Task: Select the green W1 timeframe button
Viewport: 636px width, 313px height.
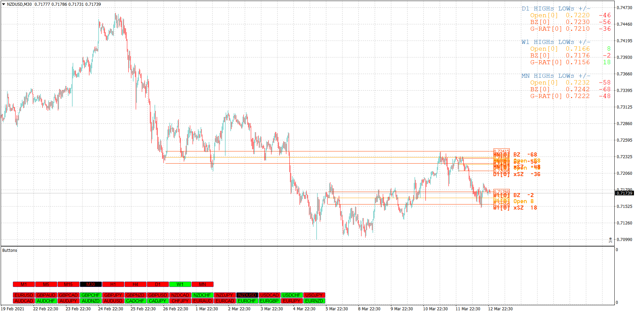Action: coord(180,284)
